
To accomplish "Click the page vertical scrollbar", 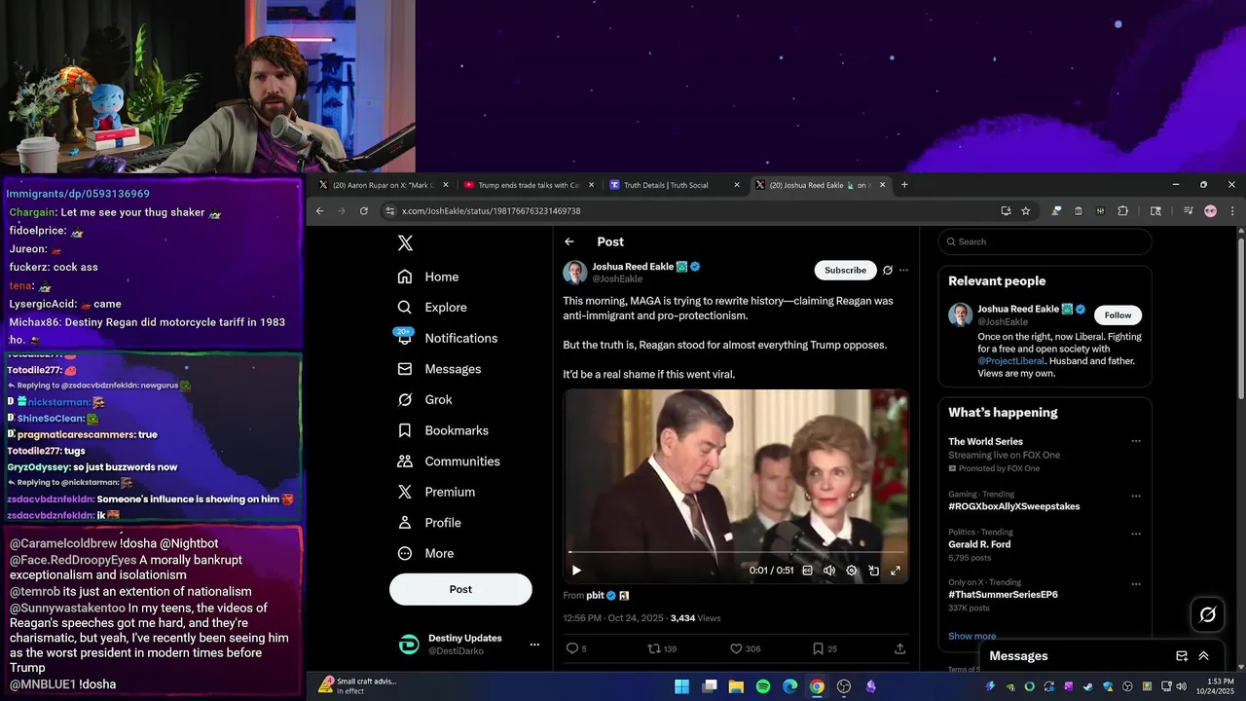I will pyautogui.click(x=1240, y=316).
